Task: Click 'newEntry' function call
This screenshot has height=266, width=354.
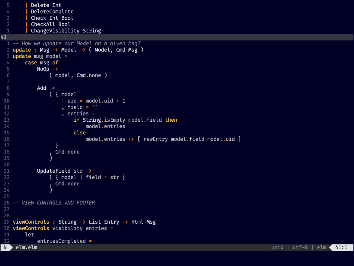Action: [156, 139]
